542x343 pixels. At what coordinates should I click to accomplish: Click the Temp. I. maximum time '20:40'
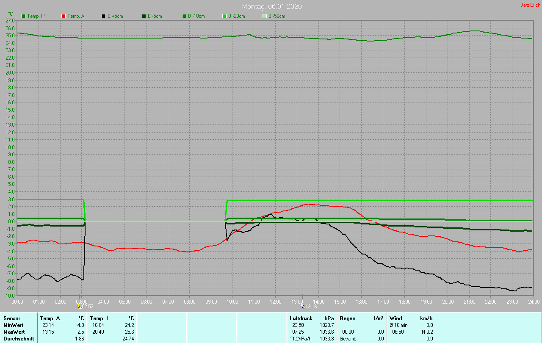(x=98, y=332)
